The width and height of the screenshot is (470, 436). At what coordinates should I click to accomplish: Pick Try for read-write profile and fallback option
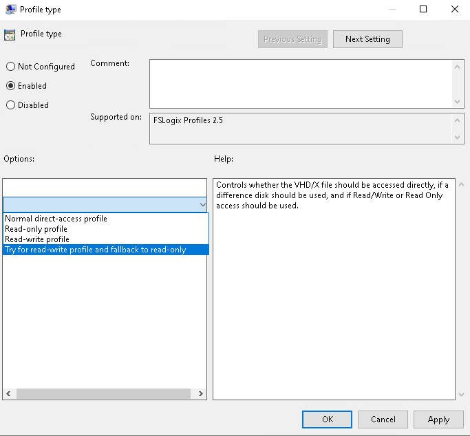point(105,250)
